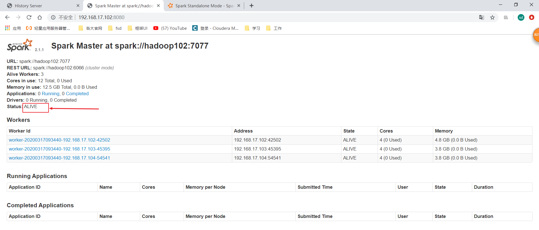Click the Apache Spark logo

tap(20, 45)
